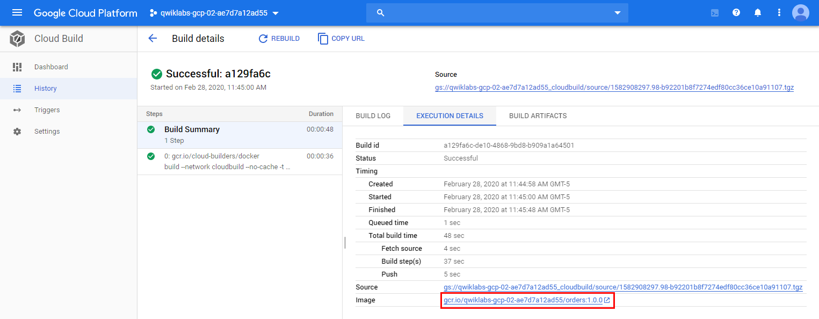Click the Build details page title

click(198, 39)
